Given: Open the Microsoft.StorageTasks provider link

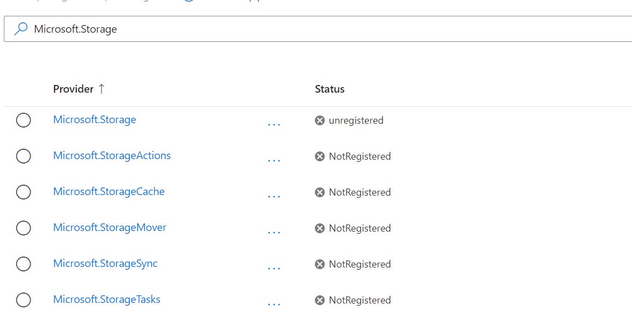Looking at the screenshot, I should click(107, 300).
